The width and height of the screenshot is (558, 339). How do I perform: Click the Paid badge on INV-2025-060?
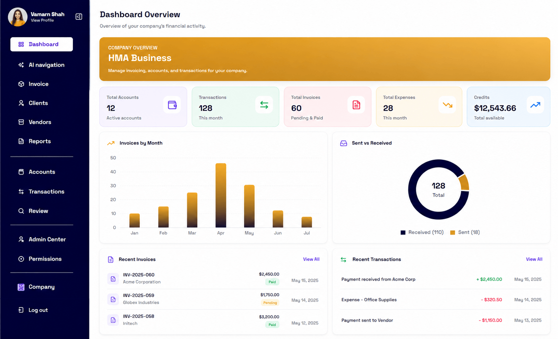(272, 282)
